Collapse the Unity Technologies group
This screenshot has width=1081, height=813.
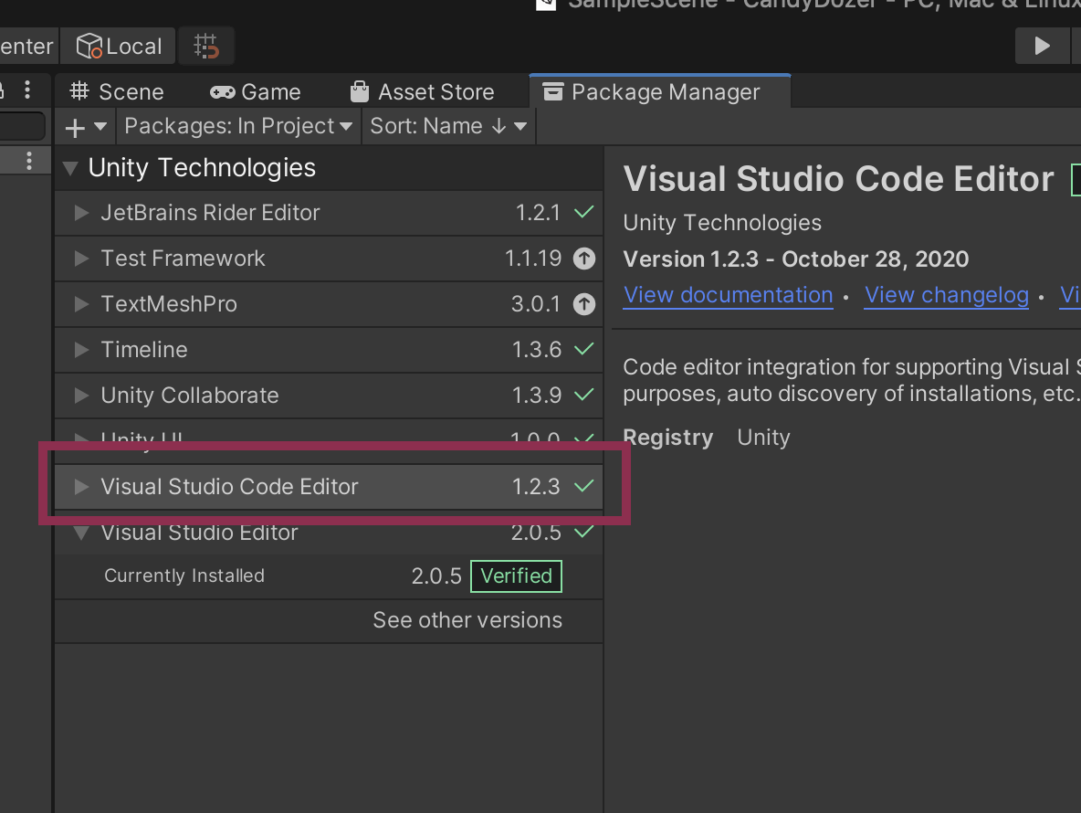point(70,167)
